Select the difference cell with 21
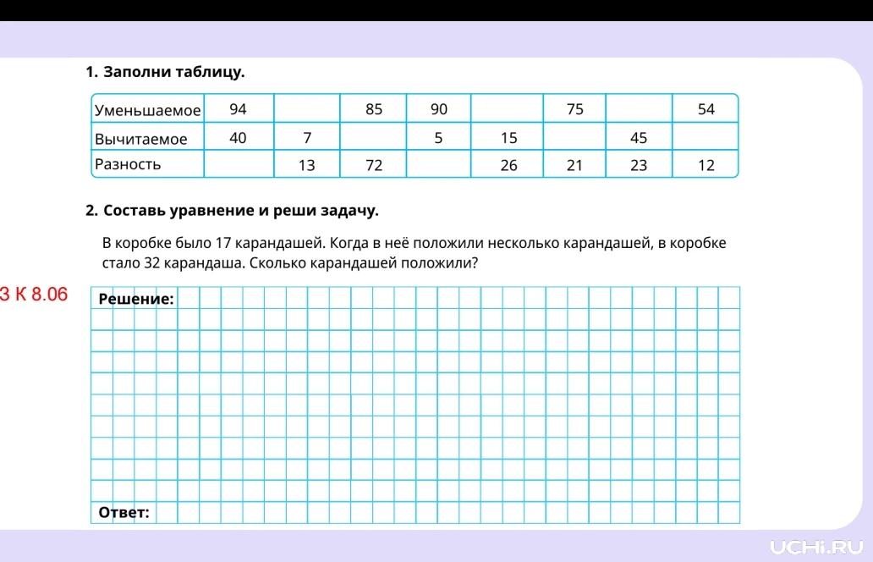The image size is (873, 562). [x=574, y=164]
